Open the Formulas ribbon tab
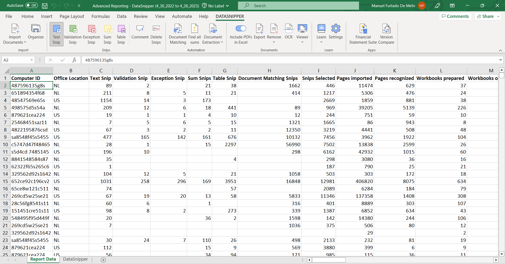505x264 pixels. 100,16
